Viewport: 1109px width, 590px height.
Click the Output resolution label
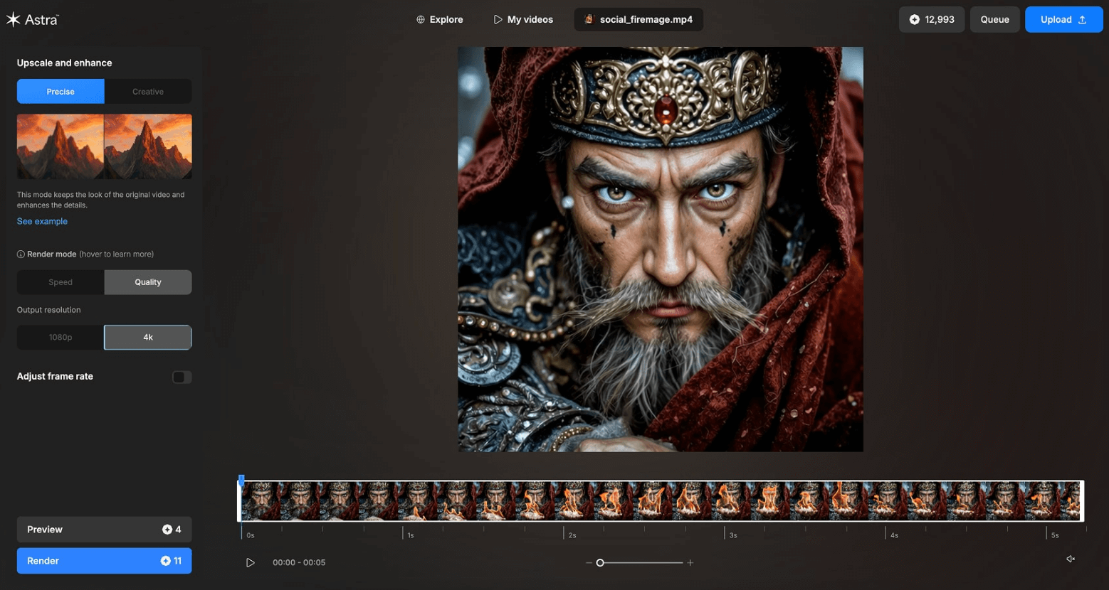pos(48,310)
